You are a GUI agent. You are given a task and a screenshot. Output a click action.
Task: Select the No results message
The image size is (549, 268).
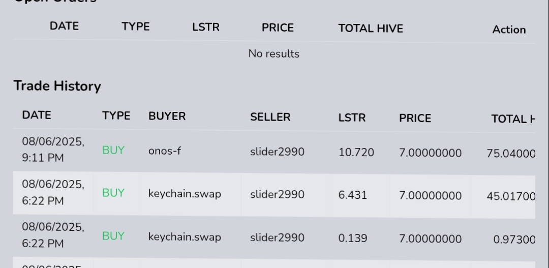(x=274, y=53)
